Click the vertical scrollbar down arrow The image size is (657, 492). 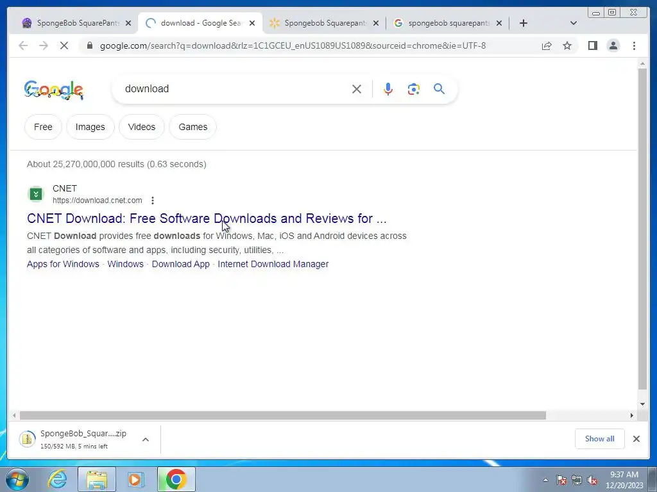[x=642, y=404]
